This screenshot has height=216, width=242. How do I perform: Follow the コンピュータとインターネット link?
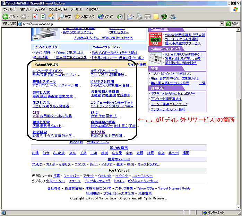coord(112,102)
